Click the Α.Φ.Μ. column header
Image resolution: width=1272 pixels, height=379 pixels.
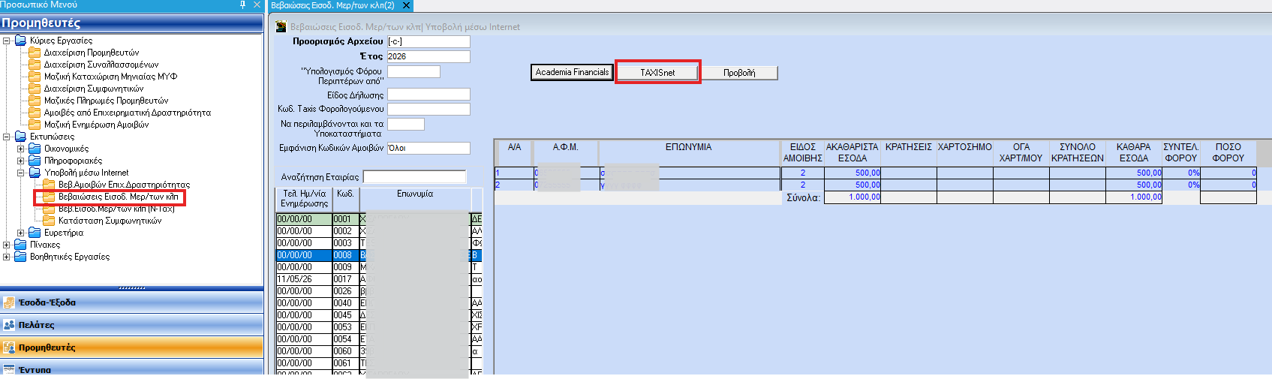[x=566, y=152]
